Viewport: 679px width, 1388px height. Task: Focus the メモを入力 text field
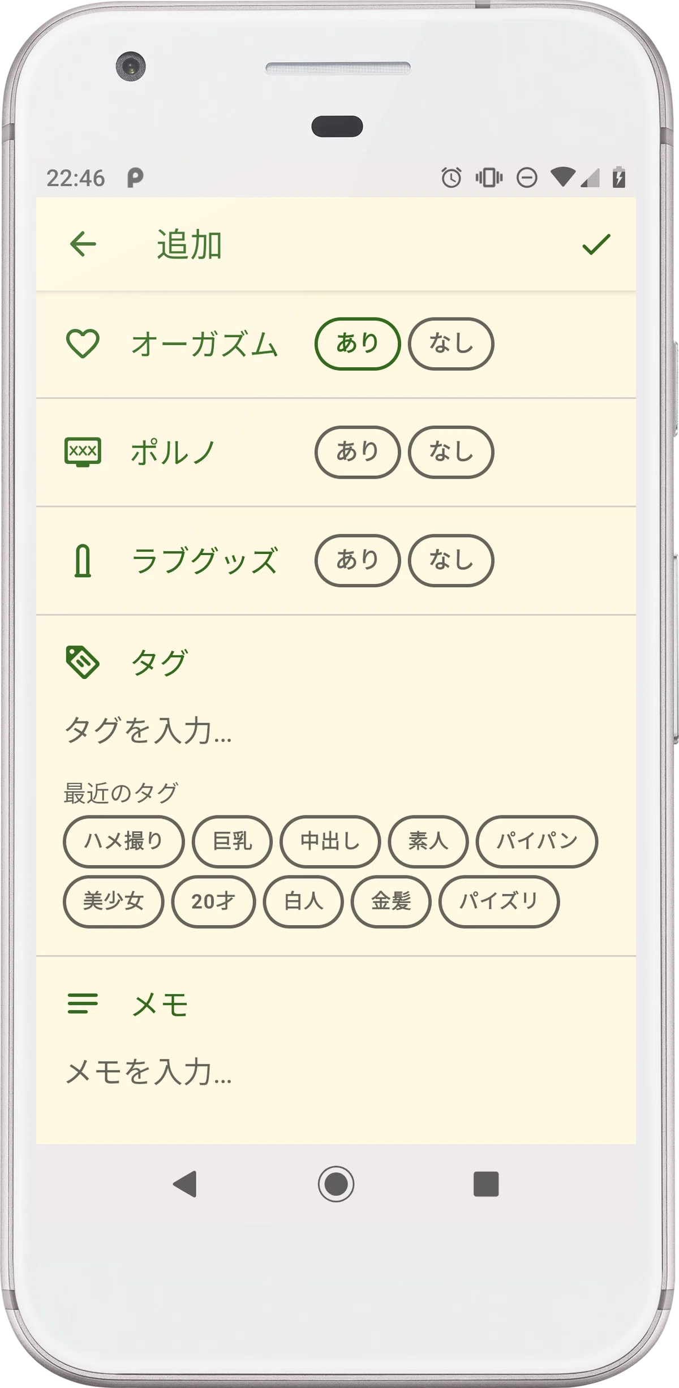[336, 1072]
